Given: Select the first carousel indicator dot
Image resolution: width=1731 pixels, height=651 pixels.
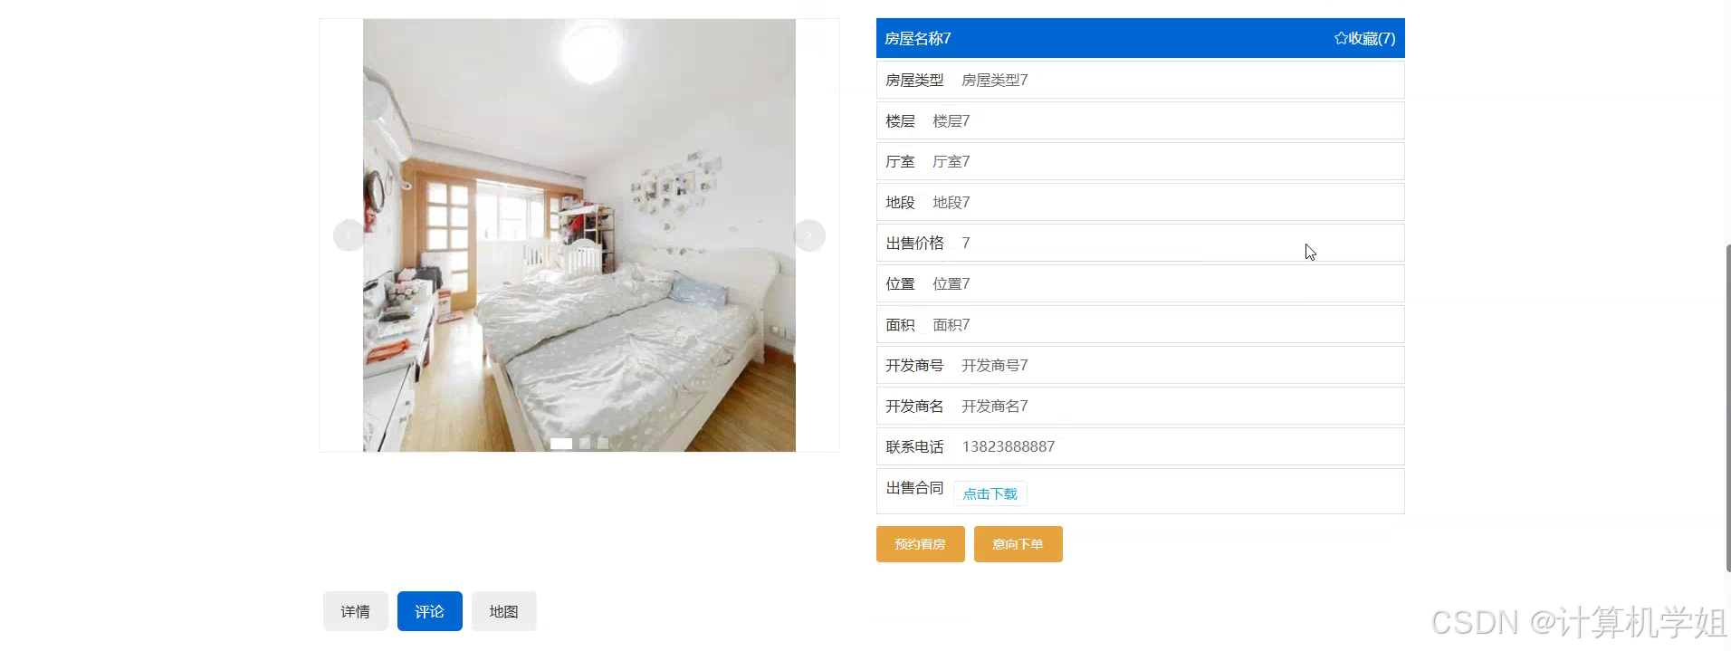Looking at the screenshot, I should click(x=561, y=443).
